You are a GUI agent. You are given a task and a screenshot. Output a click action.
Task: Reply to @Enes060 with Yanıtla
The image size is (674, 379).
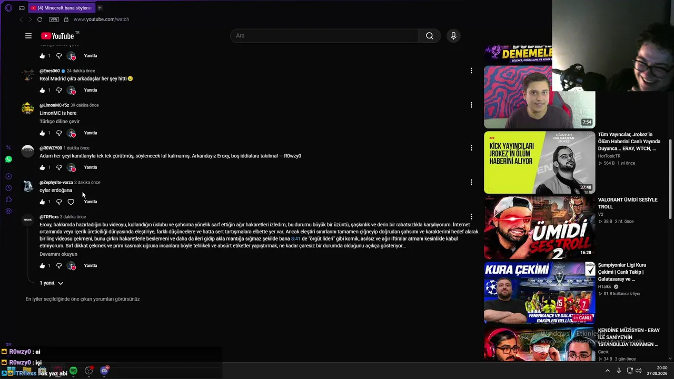coord(91,90)
